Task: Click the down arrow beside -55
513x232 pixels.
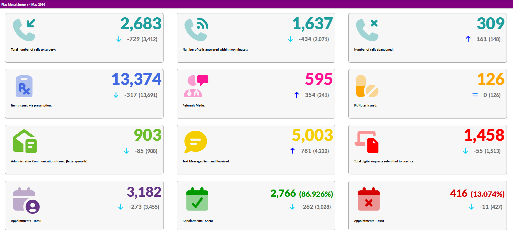Action: coord(465,151)
